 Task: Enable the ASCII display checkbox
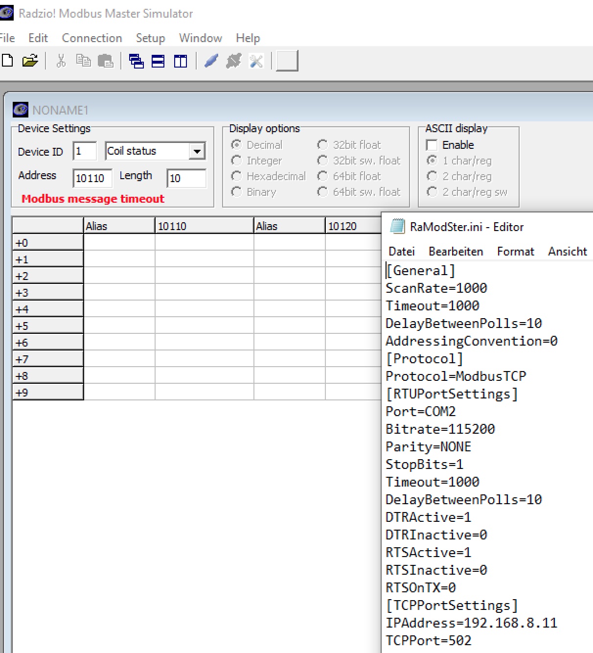click(x=432, y=145)
